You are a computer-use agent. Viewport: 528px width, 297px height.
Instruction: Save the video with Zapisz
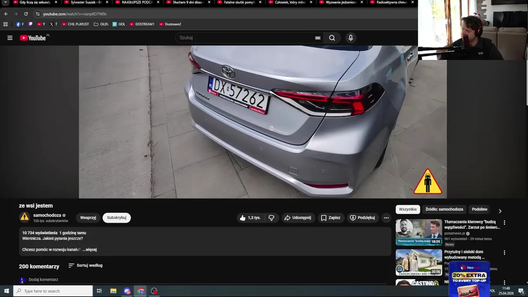[x=331, y=218]
